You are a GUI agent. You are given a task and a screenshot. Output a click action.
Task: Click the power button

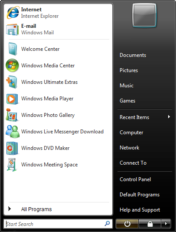[127, 224]
